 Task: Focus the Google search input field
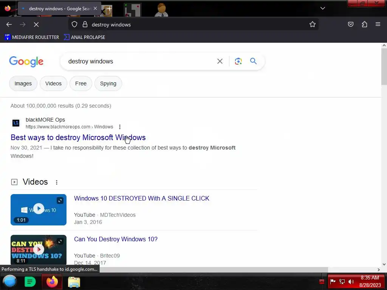click(139, 61)
